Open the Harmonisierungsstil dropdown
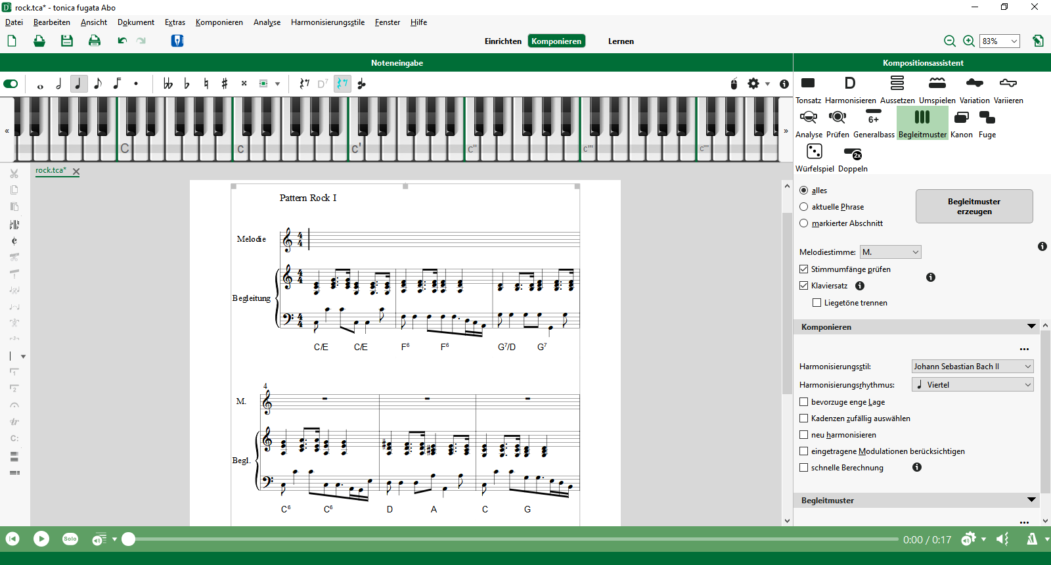The width and height of the screenshot is (1051, 565). pyautogui.click(x=972, y=367)
